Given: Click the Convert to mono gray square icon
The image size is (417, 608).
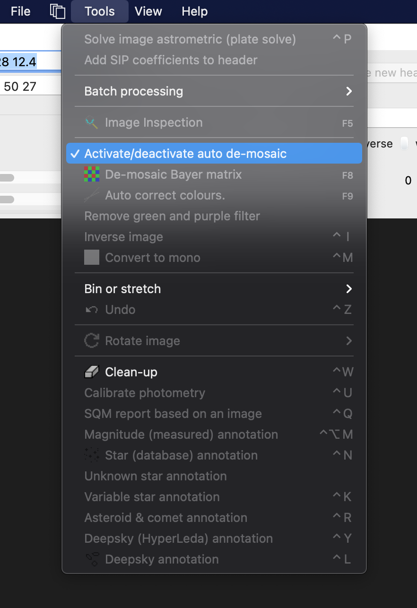Looking at the screenshot, I should click(x=92, y=258).
